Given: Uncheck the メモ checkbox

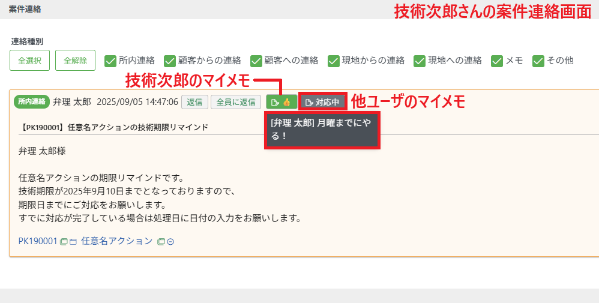Looking at the screenshot, I should [497, 61].
